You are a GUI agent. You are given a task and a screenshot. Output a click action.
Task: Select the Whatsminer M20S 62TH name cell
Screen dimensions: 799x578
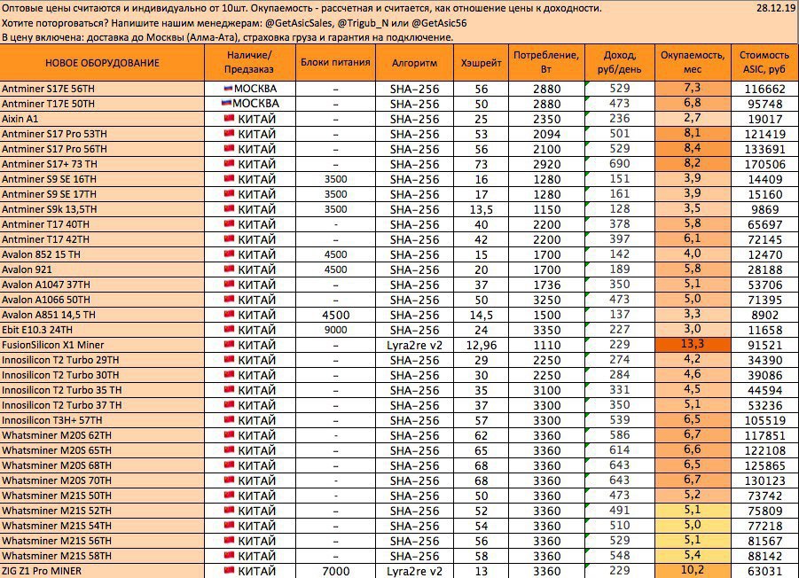(102, 435)
